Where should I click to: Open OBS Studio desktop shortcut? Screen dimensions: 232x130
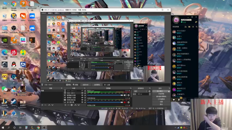pos(14,29)
